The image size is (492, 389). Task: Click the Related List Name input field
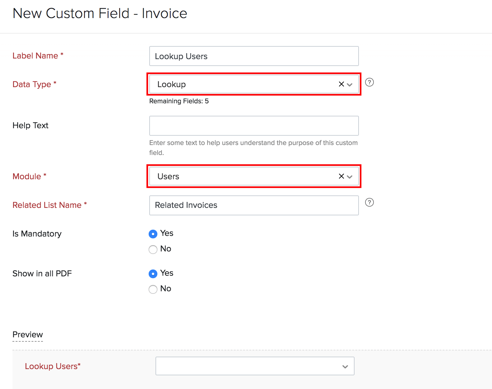coord(254,205)
